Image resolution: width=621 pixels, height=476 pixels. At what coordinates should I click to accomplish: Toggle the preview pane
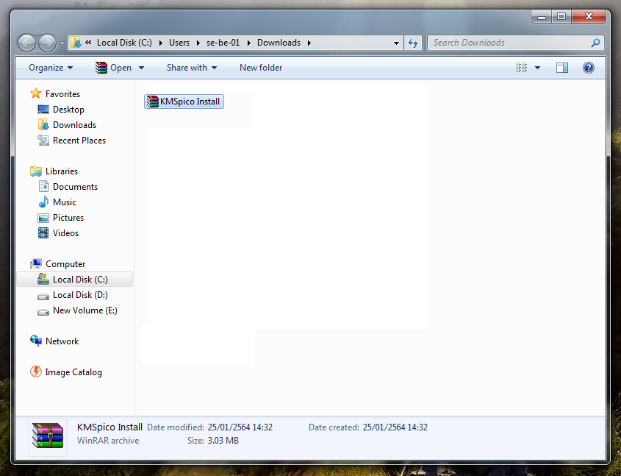[x=562, y=68]
